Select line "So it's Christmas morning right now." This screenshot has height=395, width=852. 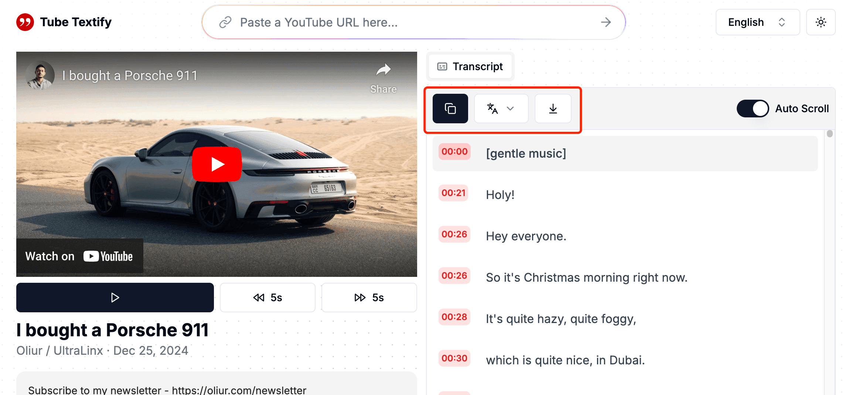click(x=586, y=277)
